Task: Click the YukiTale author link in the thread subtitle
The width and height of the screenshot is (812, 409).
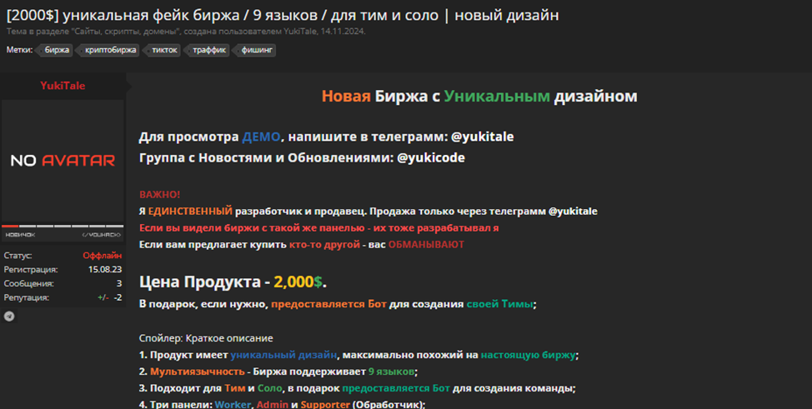Action: (x=299, y=32)
